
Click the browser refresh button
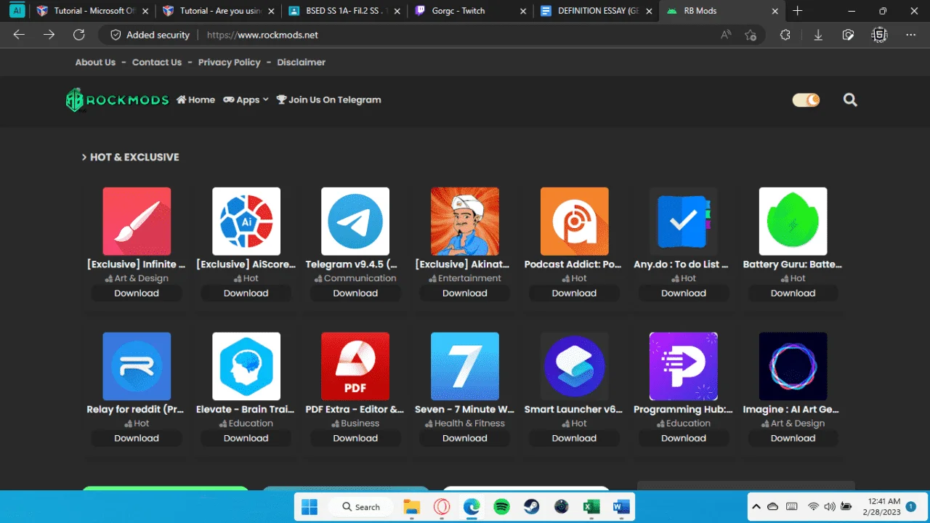coord(79,35)
